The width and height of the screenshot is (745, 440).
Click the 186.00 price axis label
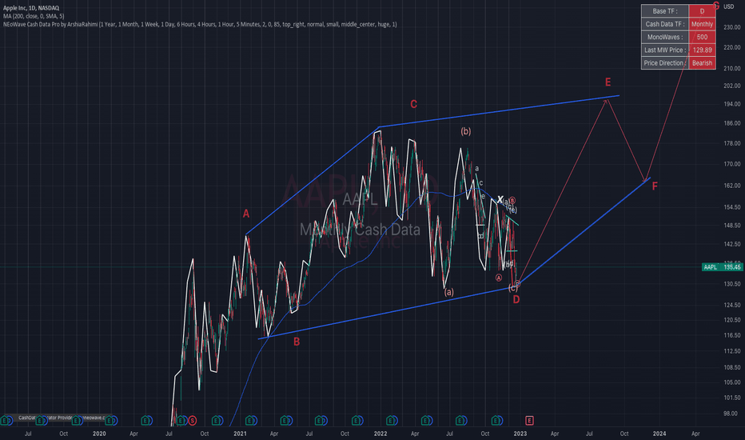coord(731,123)
